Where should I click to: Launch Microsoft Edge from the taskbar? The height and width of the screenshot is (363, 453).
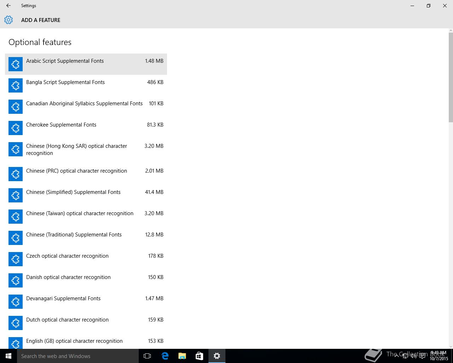[165, 356]
